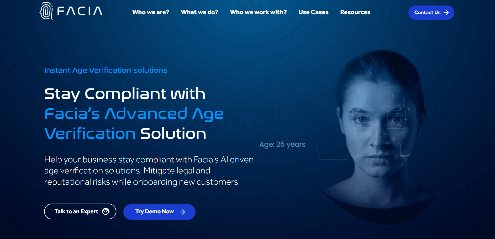Expand the Resources menu
Image resolution: width=495 pixels, height=239 pixels.
355,12
